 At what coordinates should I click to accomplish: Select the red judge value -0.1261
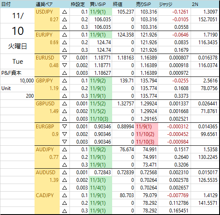click(x=174, y=12)
